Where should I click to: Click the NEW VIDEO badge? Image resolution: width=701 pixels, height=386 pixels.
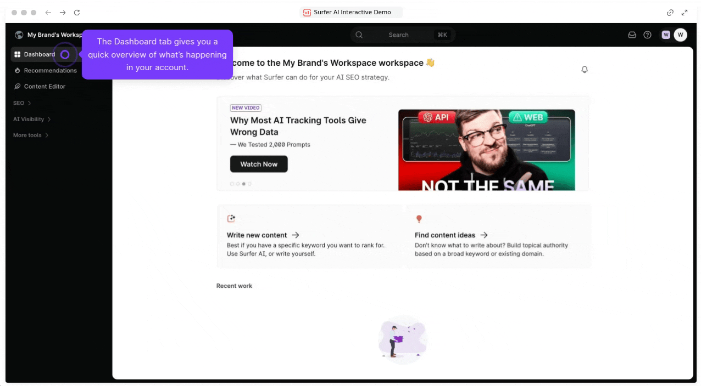[246, 108]
